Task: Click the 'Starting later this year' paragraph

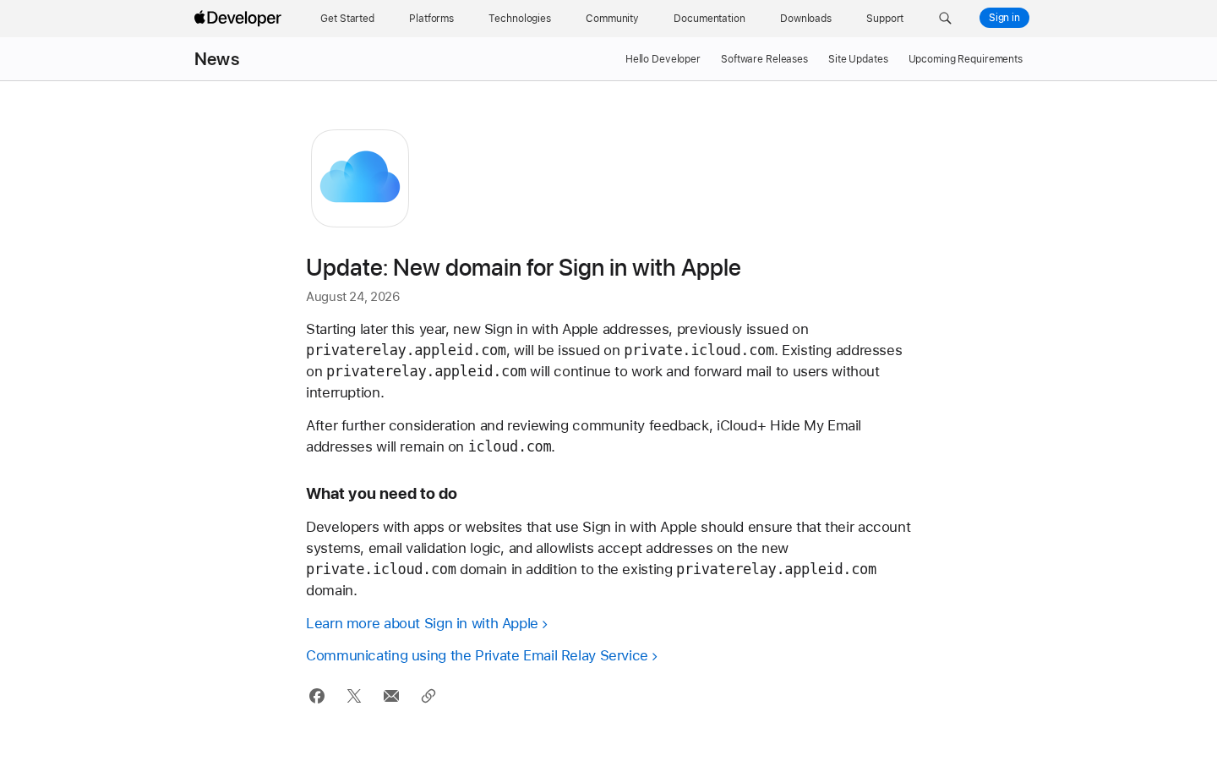Action: pyautogui.click(x=604, y=360)
